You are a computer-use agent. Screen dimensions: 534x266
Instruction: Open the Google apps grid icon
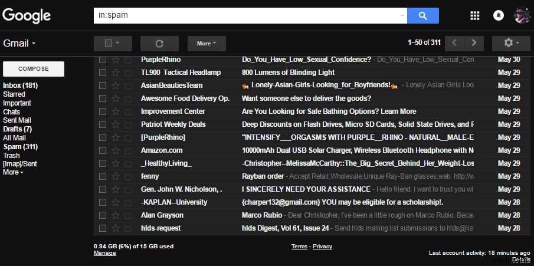tap(475, 16)
